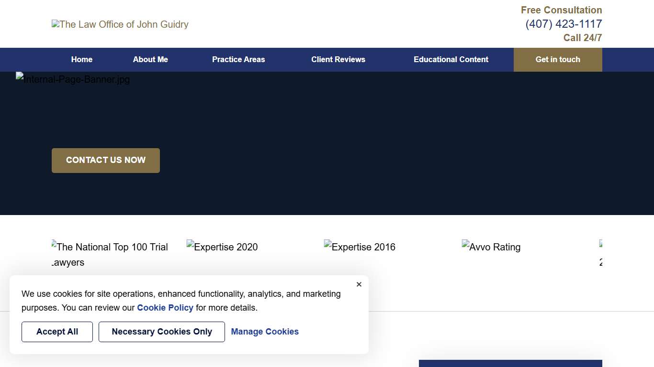Accept all cookies

tap(57, 332)
